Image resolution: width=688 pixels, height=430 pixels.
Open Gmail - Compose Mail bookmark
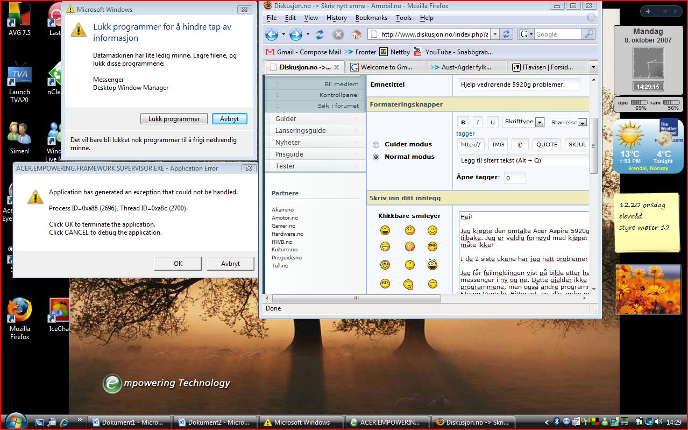tap(303, 52)
